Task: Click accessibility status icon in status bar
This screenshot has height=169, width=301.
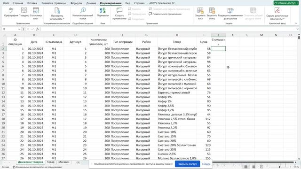Action: (x=14, y=167)
